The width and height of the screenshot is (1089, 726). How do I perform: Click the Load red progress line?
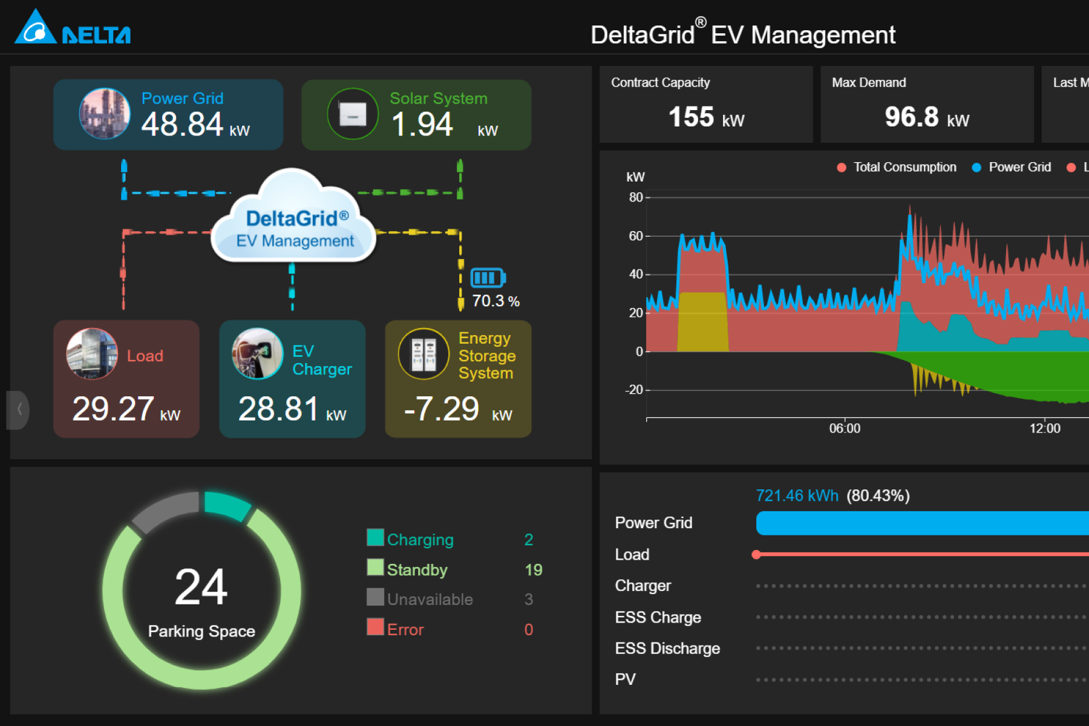tap(920, 554)
